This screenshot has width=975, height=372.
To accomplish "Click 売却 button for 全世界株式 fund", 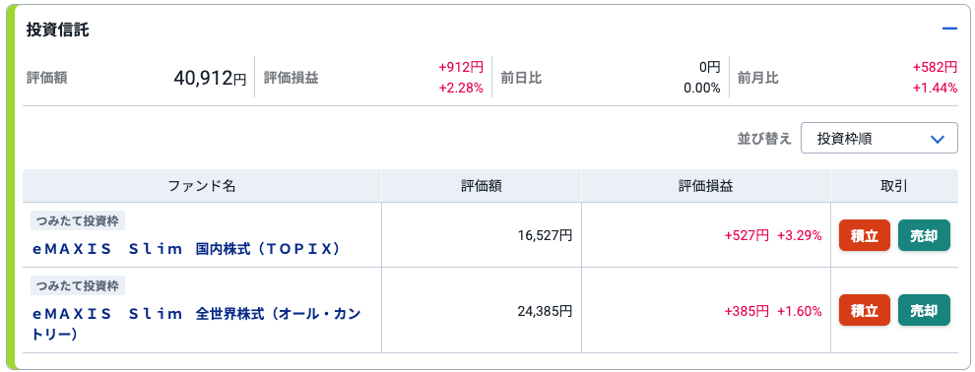I will click(x=924, y=310).
